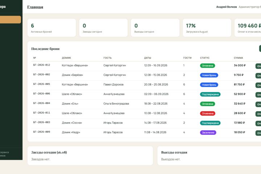This screenshot has height=174, width=261.
Task: Open the Заезды сегодня stat card
Action: pyautogui.click(x=103, y=28)
